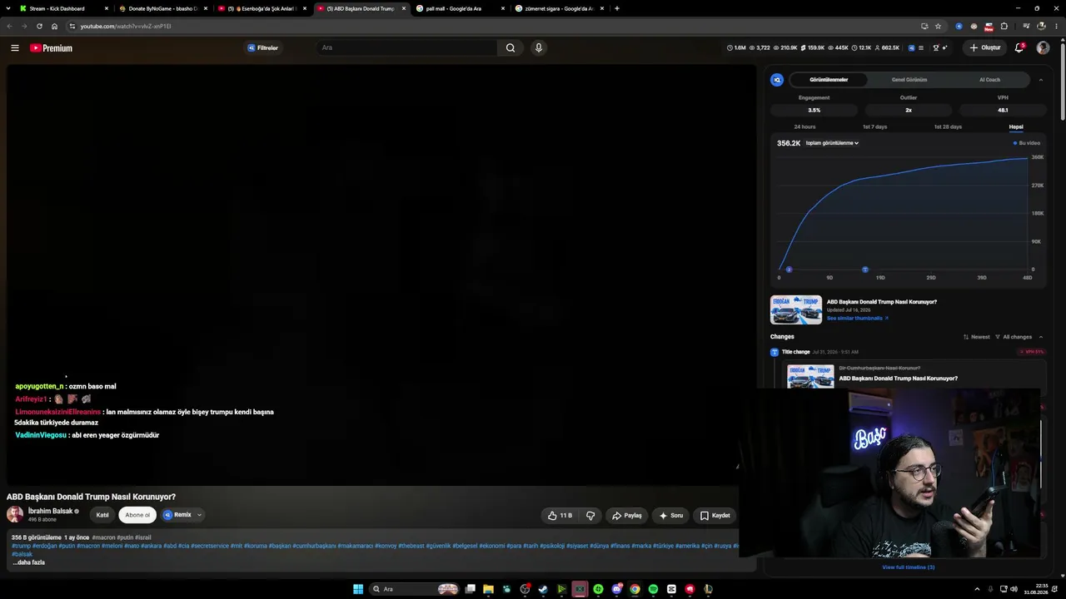Open new browser tab with plus
Screen dimensions: 1066x599
point(616,8)
